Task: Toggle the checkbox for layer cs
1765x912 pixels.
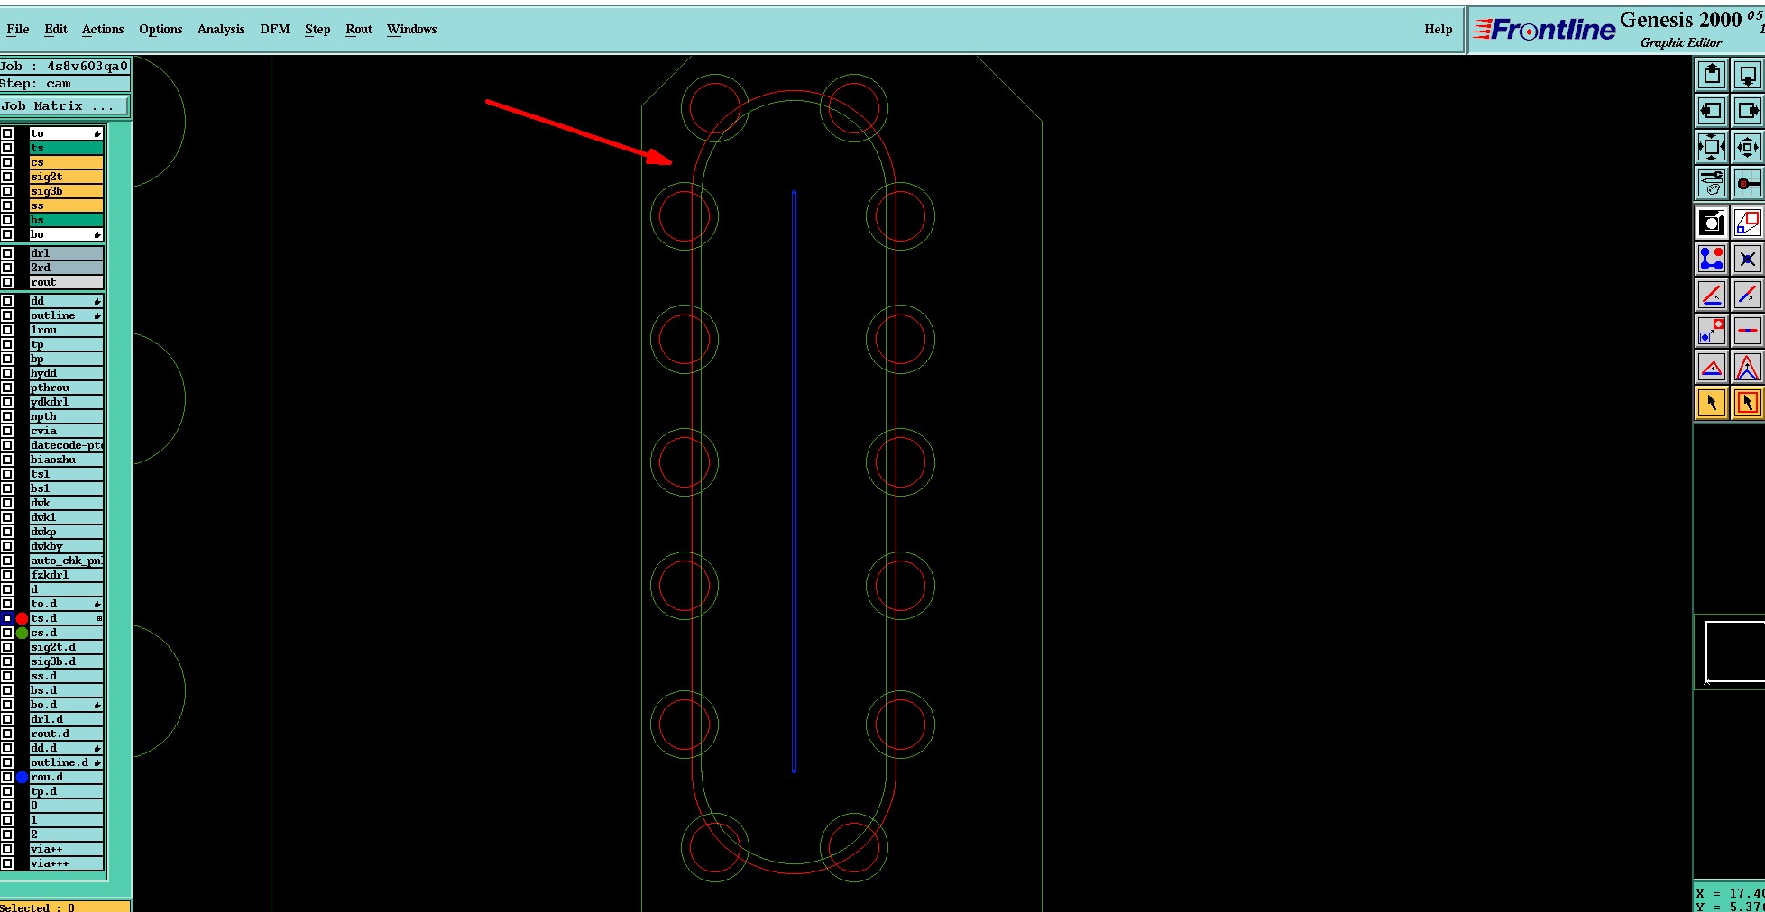Action: 7,162
